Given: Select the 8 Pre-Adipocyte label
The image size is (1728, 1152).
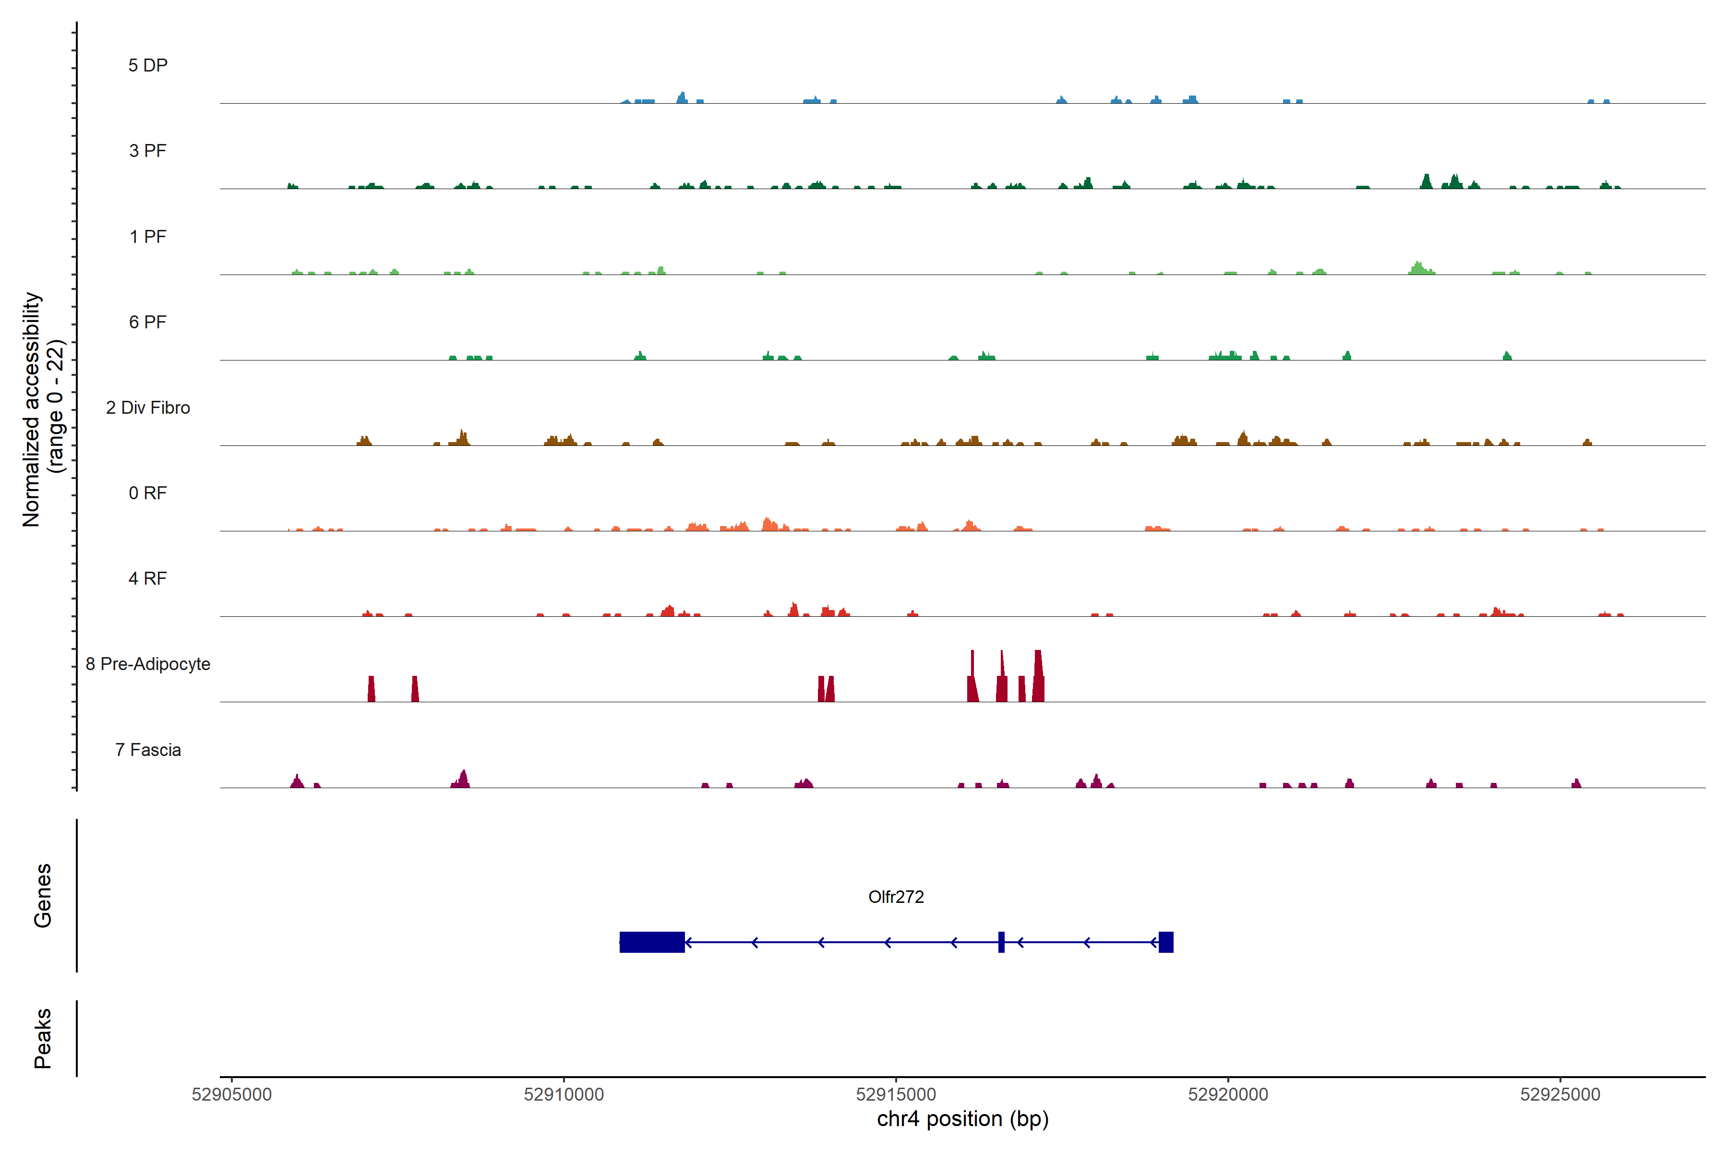Looking at the screenshot, I should pos(148,664).
